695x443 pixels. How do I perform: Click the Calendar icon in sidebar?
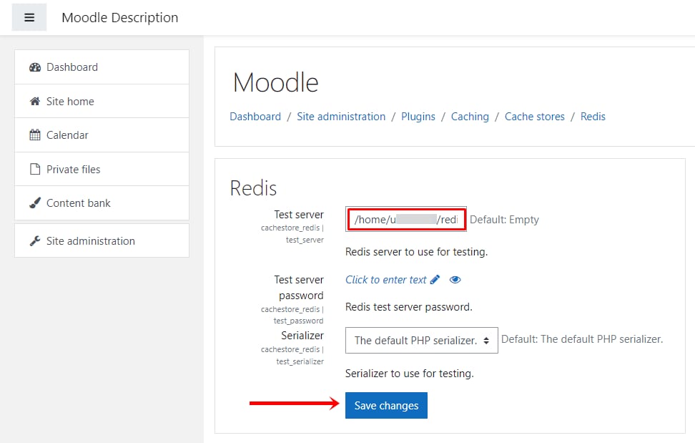tap(35, 135)
